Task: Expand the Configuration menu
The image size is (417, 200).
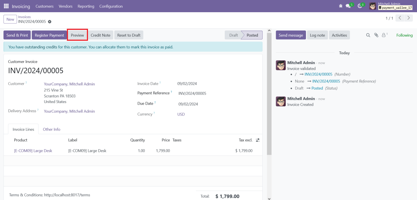Action: [111, 6]
